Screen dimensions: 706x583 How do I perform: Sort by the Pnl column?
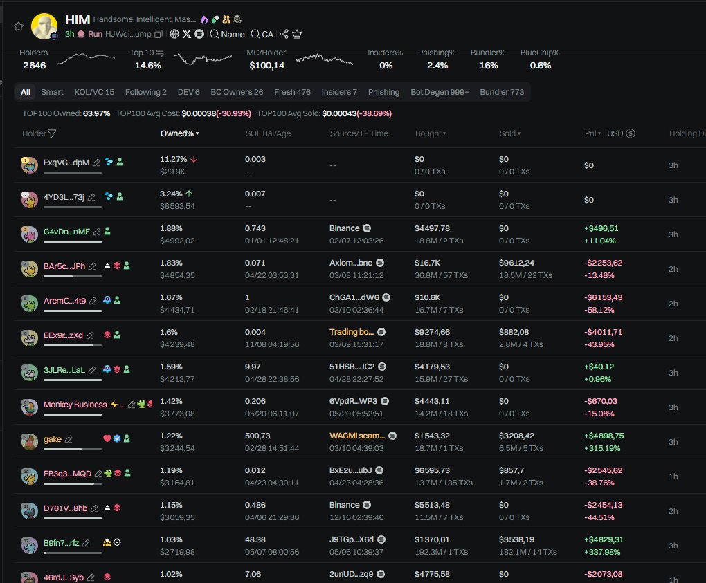coord(592,133)
